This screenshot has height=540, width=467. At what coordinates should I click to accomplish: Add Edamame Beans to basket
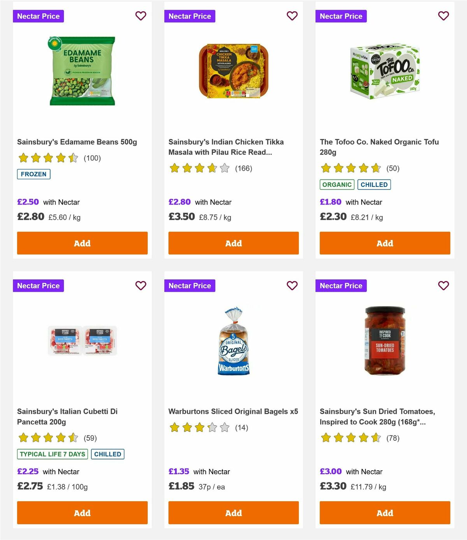[82, 243]
